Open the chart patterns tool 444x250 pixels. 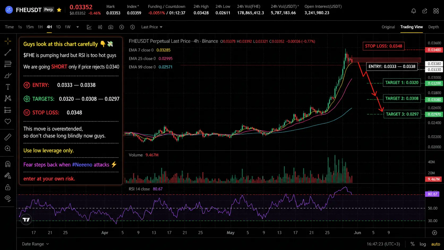click(x=8, y=98)
